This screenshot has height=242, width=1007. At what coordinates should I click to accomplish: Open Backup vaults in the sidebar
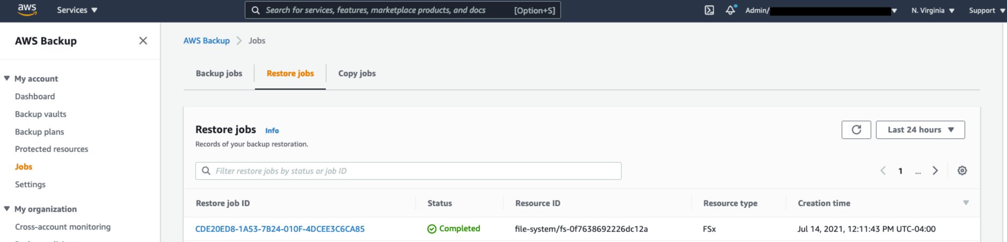click(41, 114)
